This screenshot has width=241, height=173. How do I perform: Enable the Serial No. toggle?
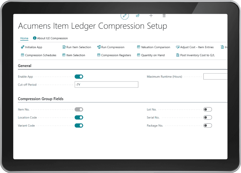[x=207, y=117]
